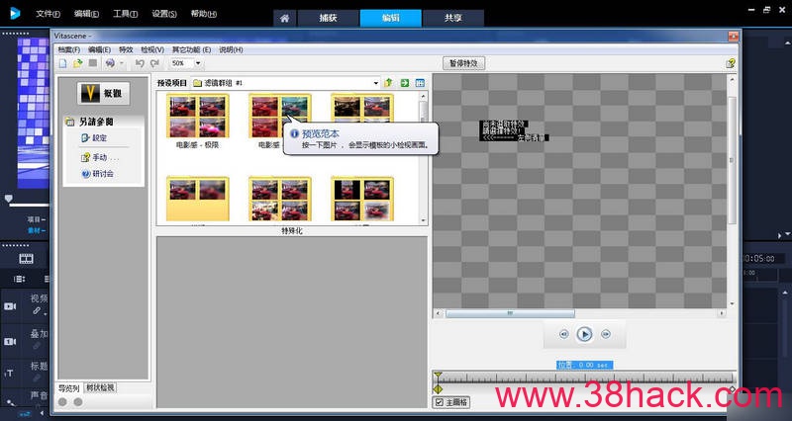Viewport: 792px width, 421px height.
Task: Open the Vitascene 编辑(E) menu
Action: coord(99,49)
